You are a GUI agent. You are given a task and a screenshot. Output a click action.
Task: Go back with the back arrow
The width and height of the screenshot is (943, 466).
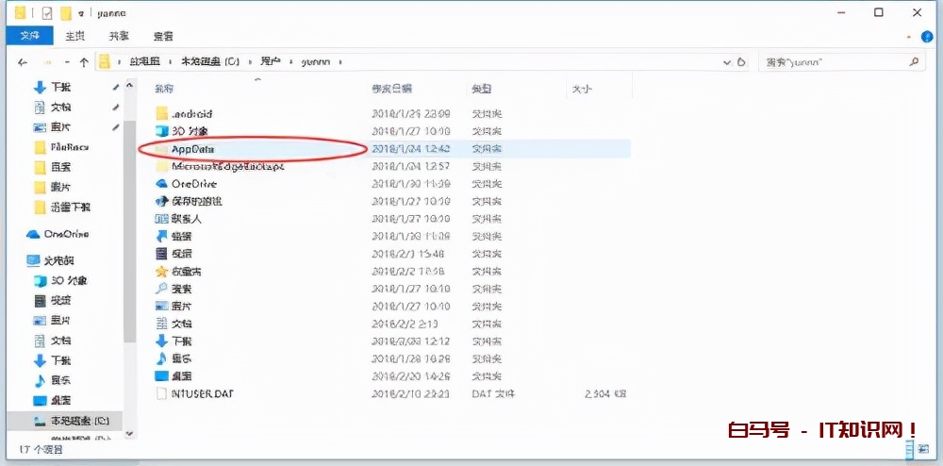(x=23, y=62)
